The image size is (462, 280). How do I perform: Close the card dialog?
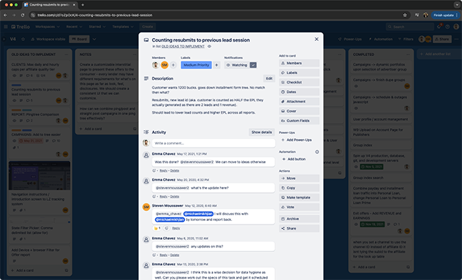click(316, 39)
